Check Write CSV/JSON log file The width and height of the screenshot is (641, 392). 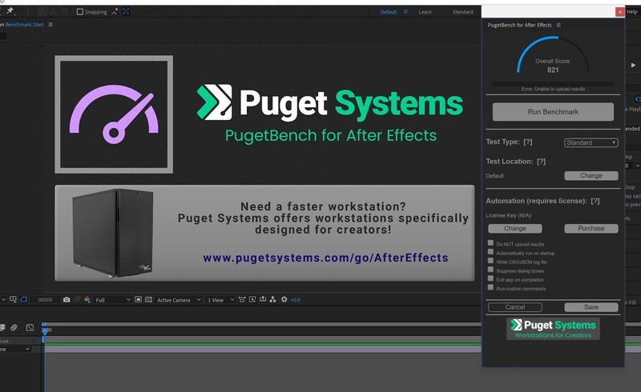490,261
